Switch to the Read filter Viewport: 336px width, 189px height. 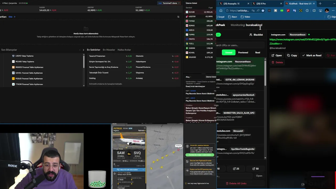pos(258,52)
